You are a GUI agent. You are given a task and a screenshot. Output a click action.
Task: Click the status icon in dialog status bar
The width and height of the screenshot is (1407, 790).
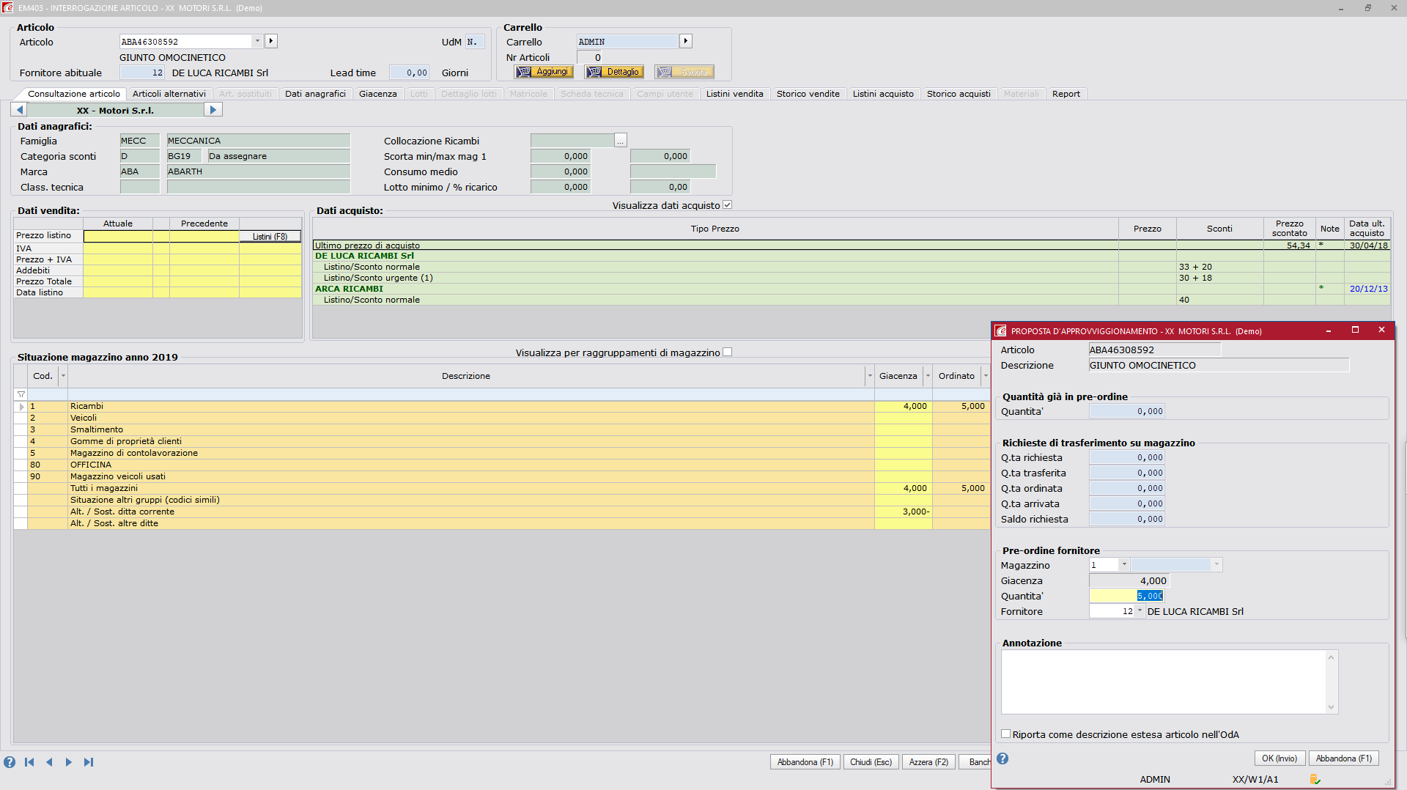pos(1315,779)
